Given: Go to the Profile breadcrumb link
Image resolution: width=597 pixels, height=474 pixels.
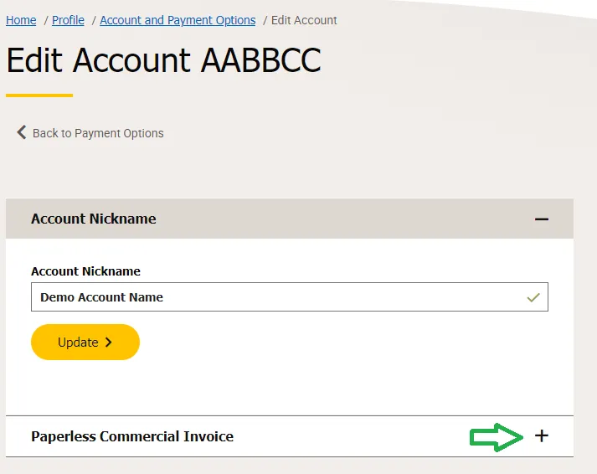Looking at the screenshot, I should (68, 20).
